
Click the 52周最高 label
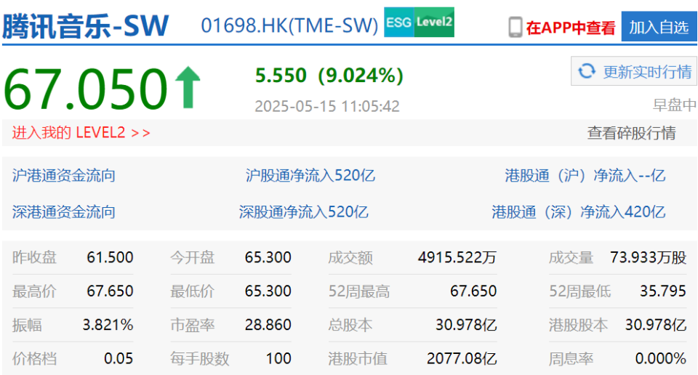coord(358,291)
